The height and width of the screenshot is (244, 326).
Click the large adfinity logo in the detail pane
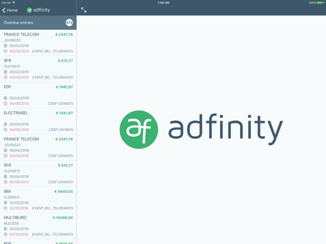[201, 130]
